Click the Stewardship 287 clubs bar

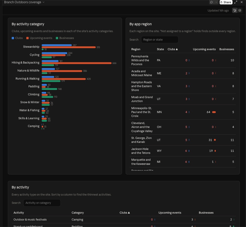57,45
